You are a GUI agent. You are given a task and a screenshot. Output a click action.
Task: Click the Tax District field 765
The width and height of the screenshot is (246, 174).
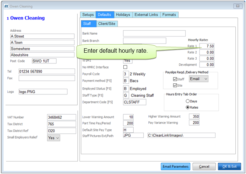[x=61, y=124]
